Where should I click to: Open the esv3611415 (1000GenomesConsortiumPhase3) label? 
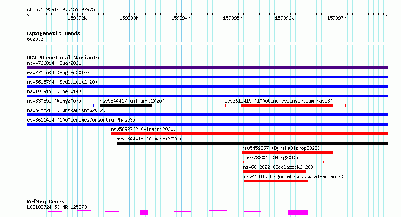point(278,101)
